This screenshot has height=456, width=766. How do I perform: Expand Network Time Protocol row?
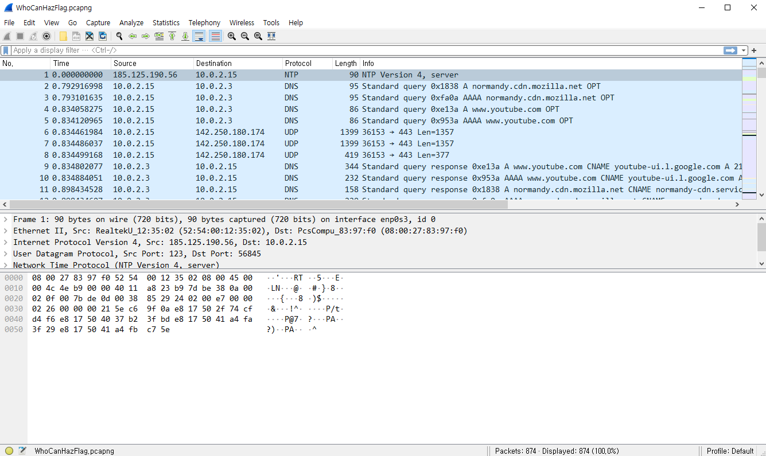point(6,265)
